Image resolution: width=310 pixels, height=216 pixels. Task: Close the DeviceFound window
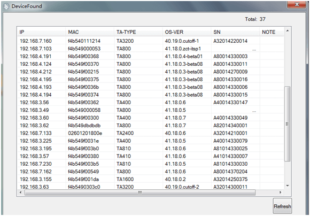(297, 4)
